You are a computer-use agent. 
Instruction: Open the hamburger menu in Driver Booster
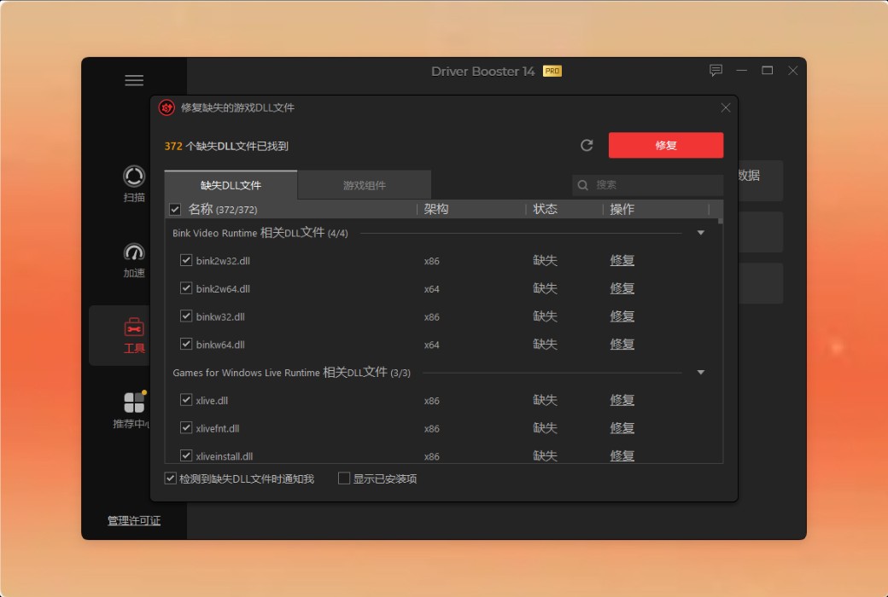point(134,80)
